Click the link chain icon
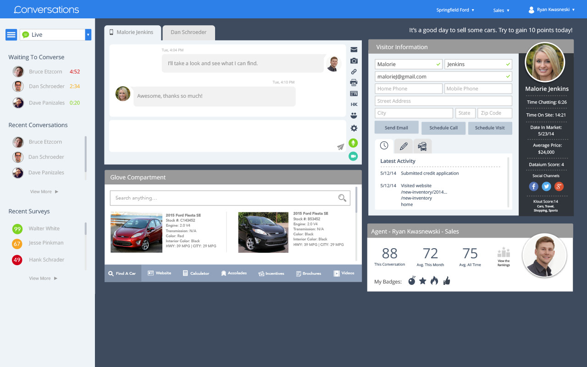Image resolution: width=587 pixels, height=367 pixels. pyautogui.click(x=354, y=72)
